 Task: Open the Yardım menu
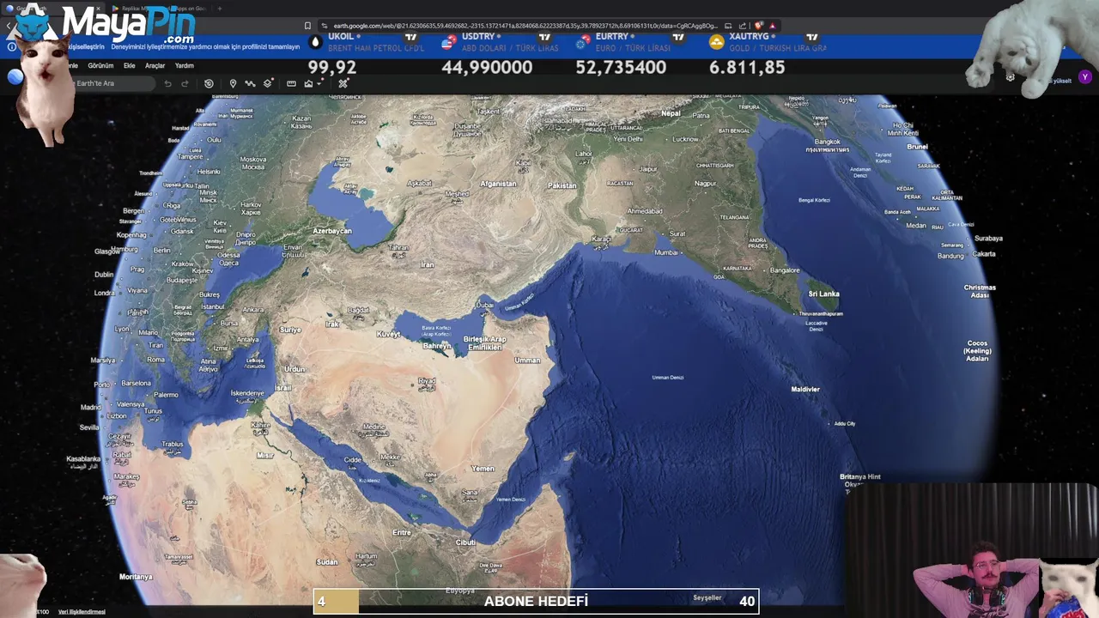(185, 66)
